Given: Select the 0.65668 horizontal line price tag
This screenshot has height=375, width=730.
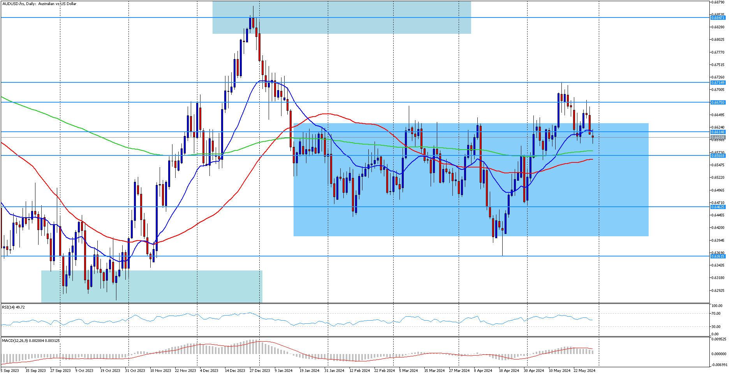Looking at the screenshot, I should (718, 156).
